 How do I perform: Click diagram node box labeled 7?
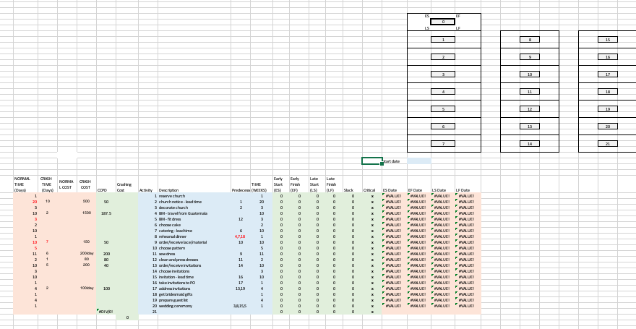pyautogui.click(x=443, y=144)
